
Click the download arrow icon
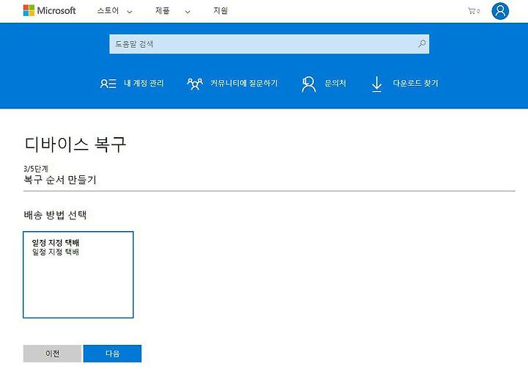tap(377, 84)
